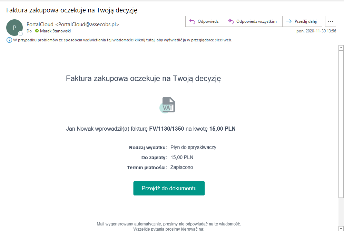Click the sender address PortalCloud@assecobs.pl
This screenshot has width=344, height=232.
coord(87,24)
